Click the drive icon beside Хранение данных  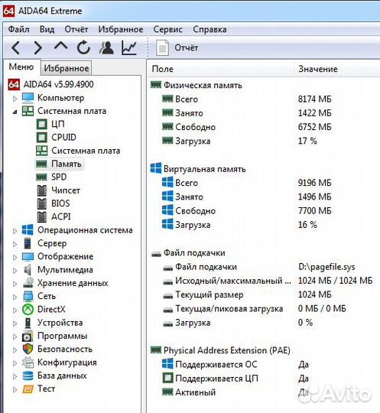pos(28,283)
